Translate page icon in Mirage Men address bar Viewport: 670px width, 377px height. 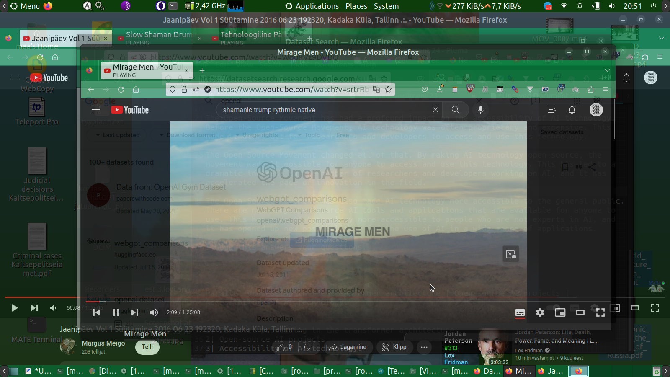(376, 89)
